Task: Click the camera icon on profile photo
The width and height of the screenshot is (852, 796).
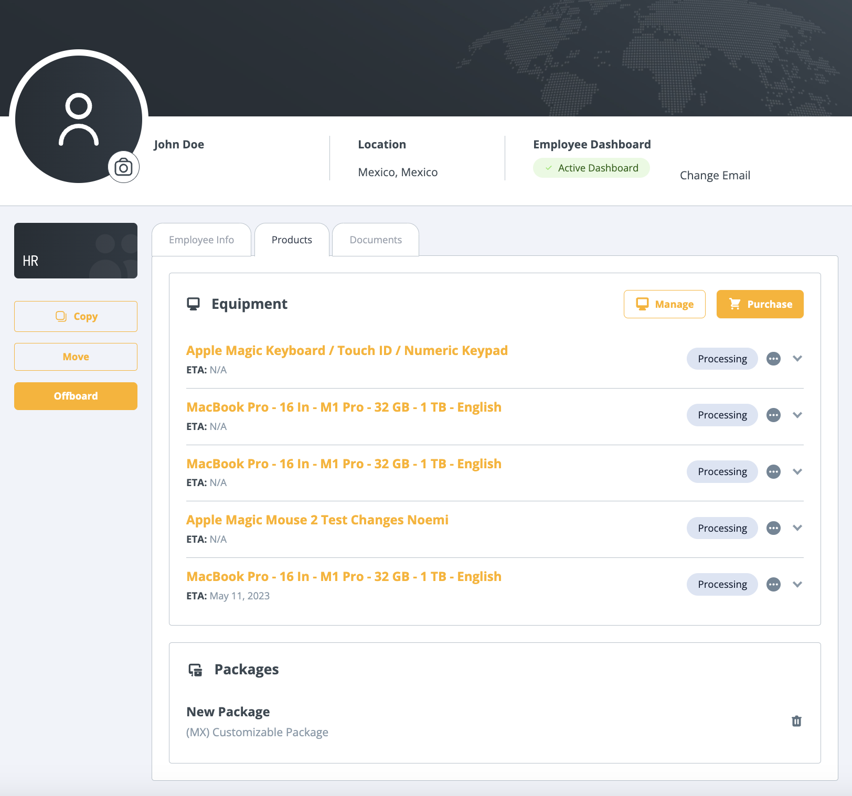Action: click(123, 168)
